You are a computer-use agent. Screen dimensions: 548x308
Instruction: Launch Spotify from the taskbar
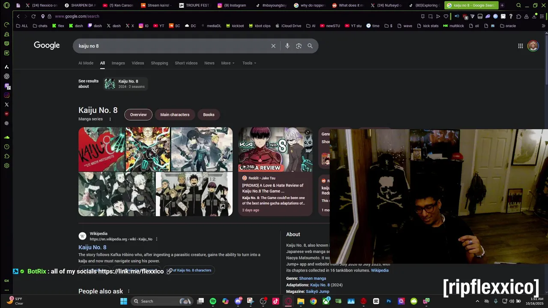[x=213, y=301]
